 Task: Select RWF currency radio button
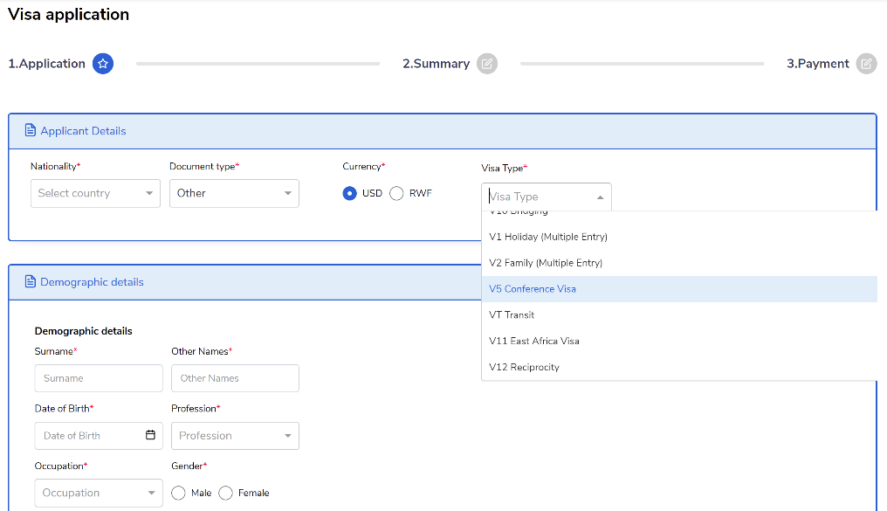coord(396,193)
